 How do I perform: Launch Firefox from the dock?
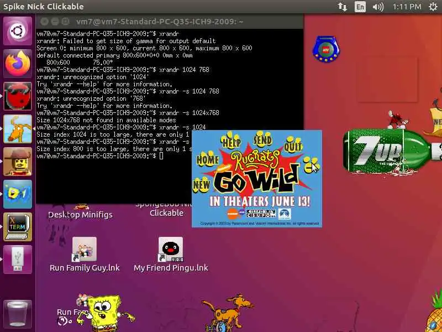(18, 64)
